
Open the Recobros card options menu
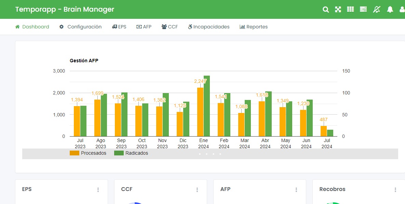coord(395,190)
